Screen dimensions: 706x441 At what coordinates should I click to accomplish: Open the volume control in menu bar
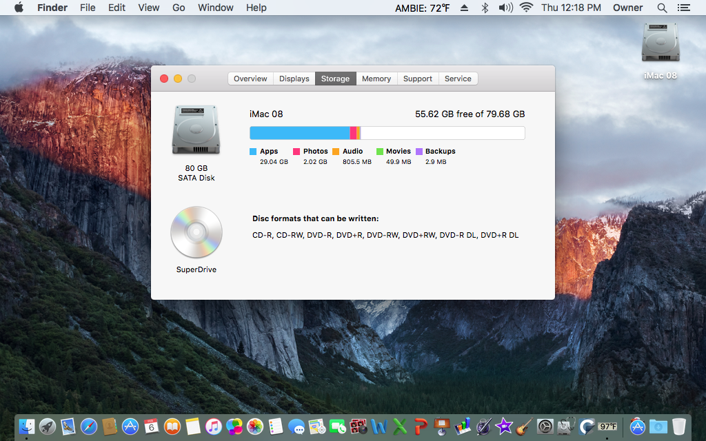pos(505,8)
